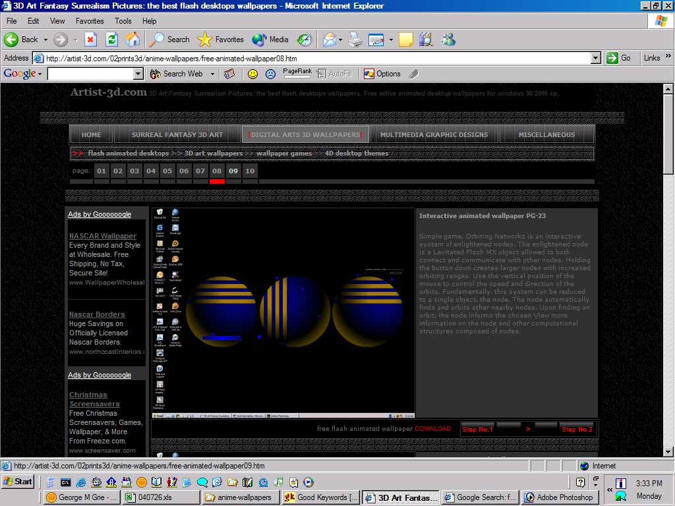Expand the Back button history arrow
This screenshot has width=675, height=506.
pyautogui.click(x=45, y=40)
